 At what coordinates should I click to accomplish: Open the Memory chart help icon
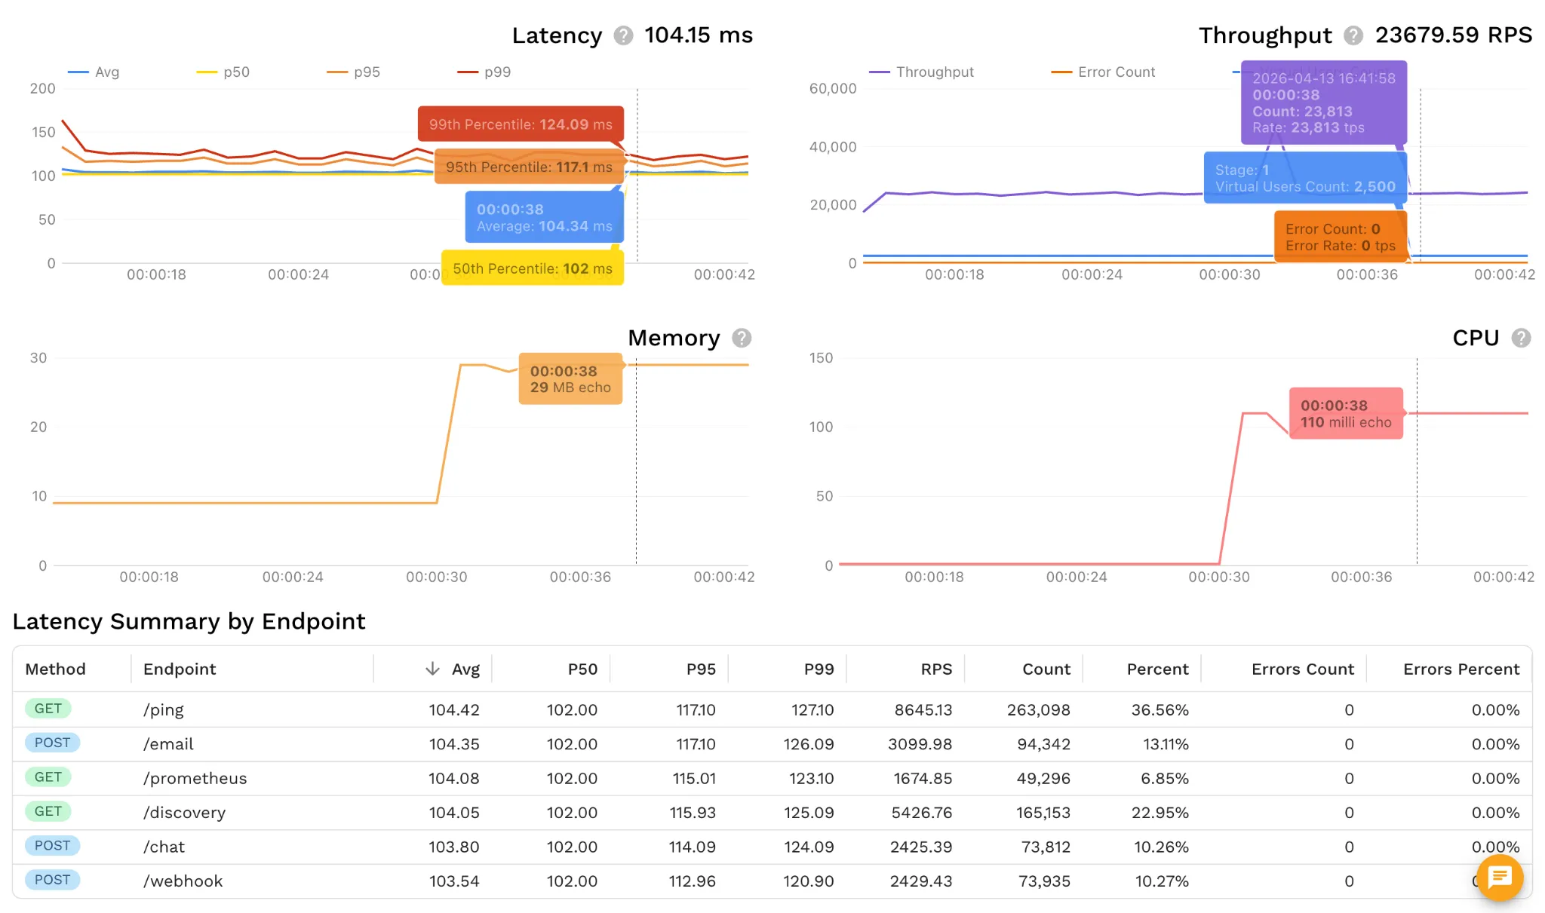click(741, 339)
